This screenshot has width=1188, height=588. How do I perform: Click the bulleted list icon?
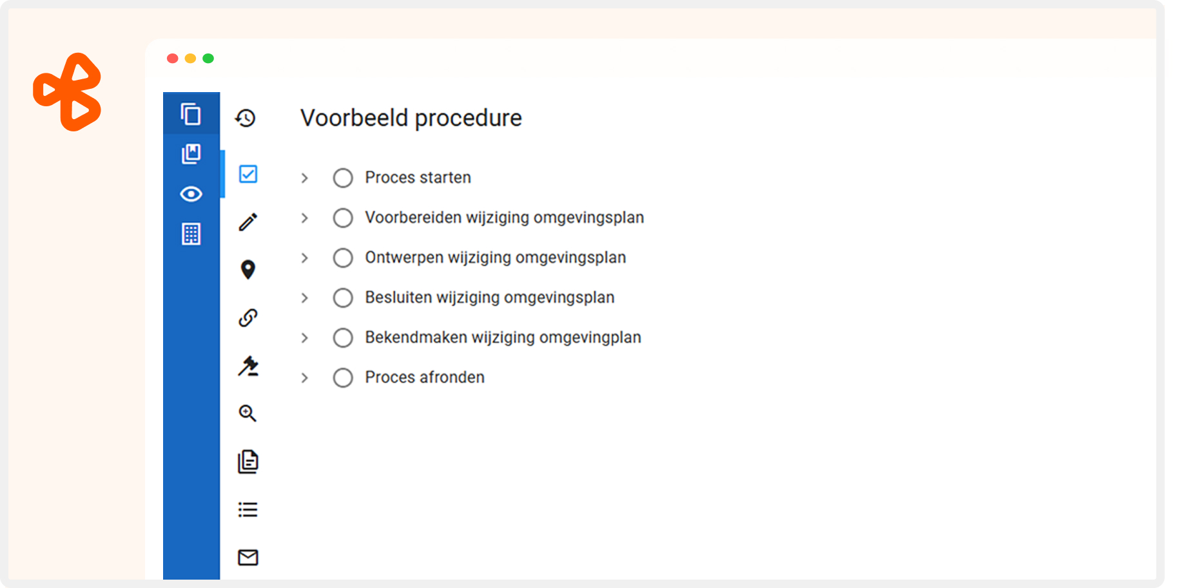point(248,509)
